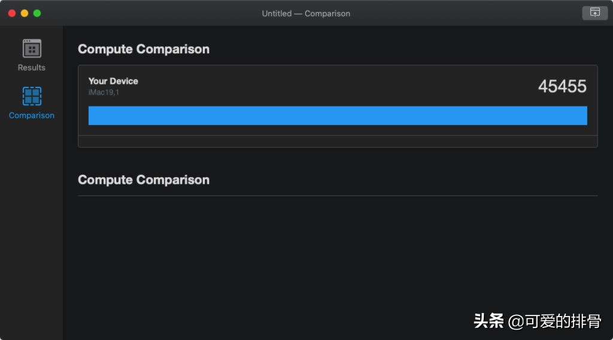Click empty sidebar area below Comparison
This screenshot has width=613, height=340.
[x=32, y=227]
